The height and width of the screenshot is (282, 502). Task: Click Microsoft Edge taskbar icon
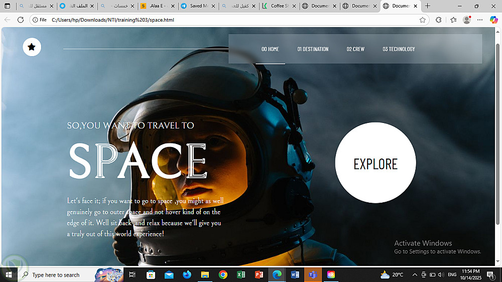click(x=277, y=274)
